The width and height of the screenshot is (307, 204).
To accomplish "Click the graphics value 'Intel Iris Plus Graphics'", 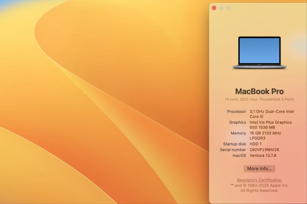I will (x=270, y=122).
